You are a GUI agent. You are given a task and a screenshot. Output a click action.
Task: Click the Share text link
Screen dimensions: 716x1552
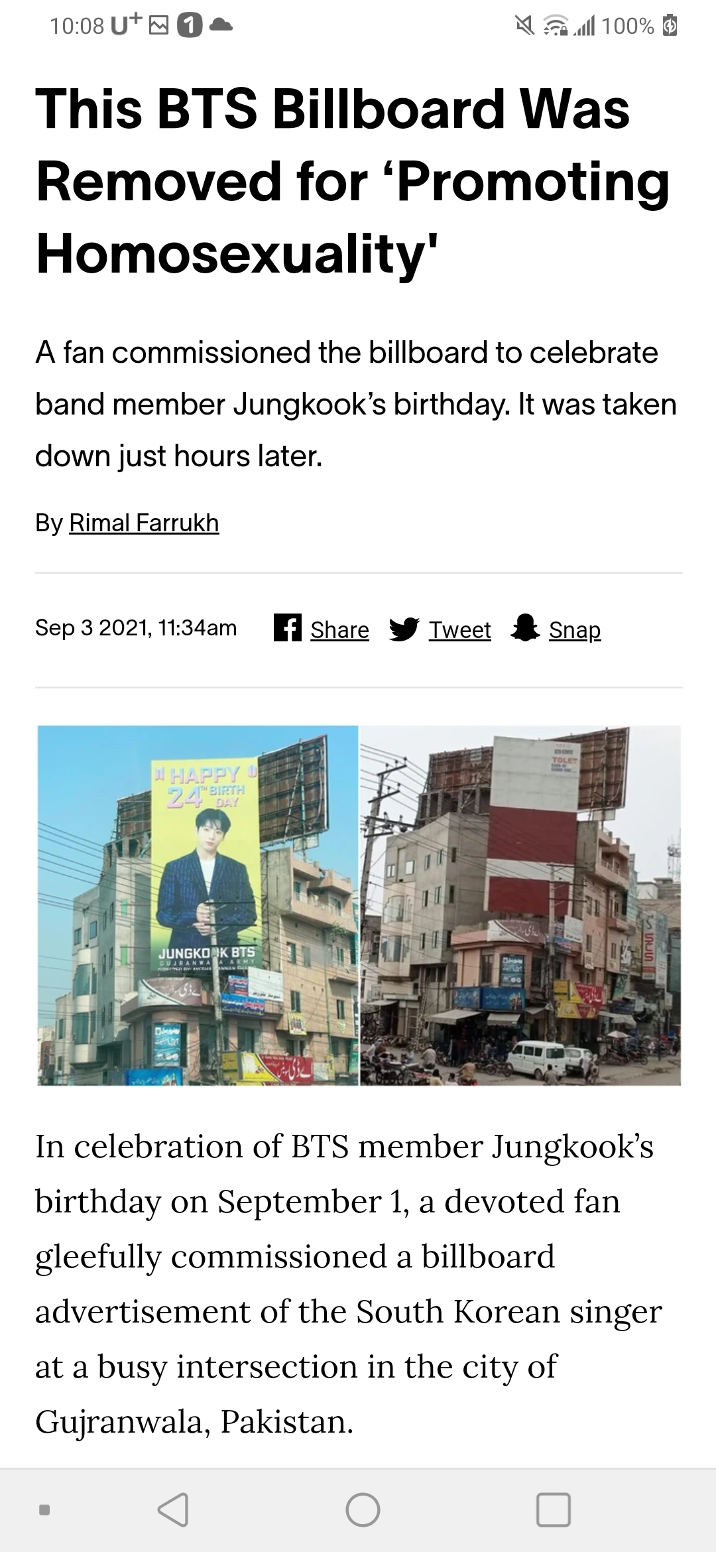(x=339, y=629)
